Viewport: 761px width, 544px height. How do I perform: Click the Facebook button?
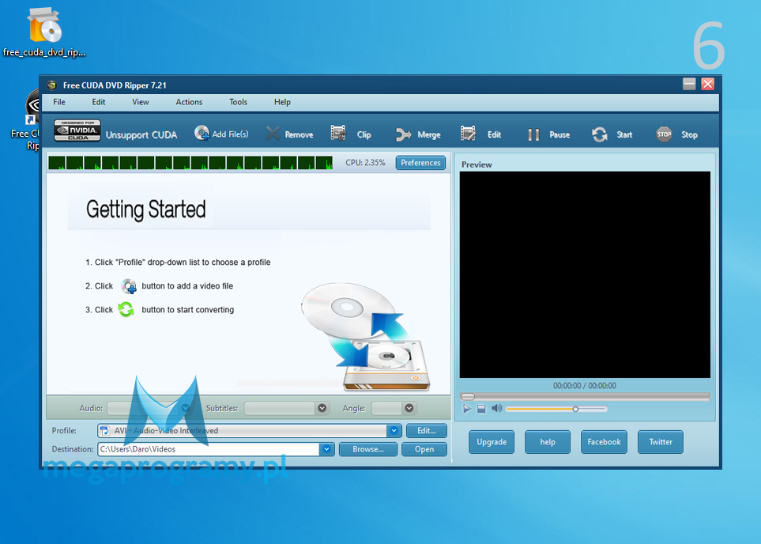(604, 442)
